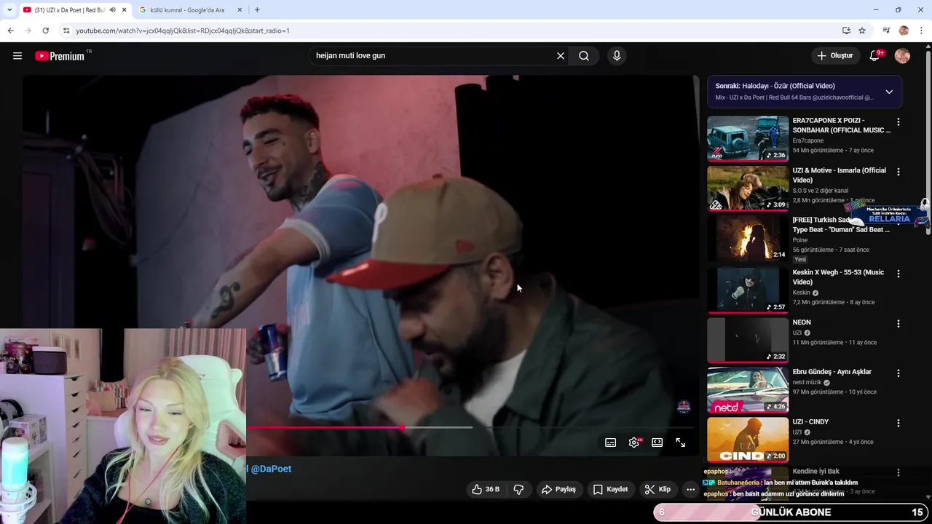This screenshot has width=932, height=524.
Task: Toggle subtitles in the player
Action: click(611, 442)
